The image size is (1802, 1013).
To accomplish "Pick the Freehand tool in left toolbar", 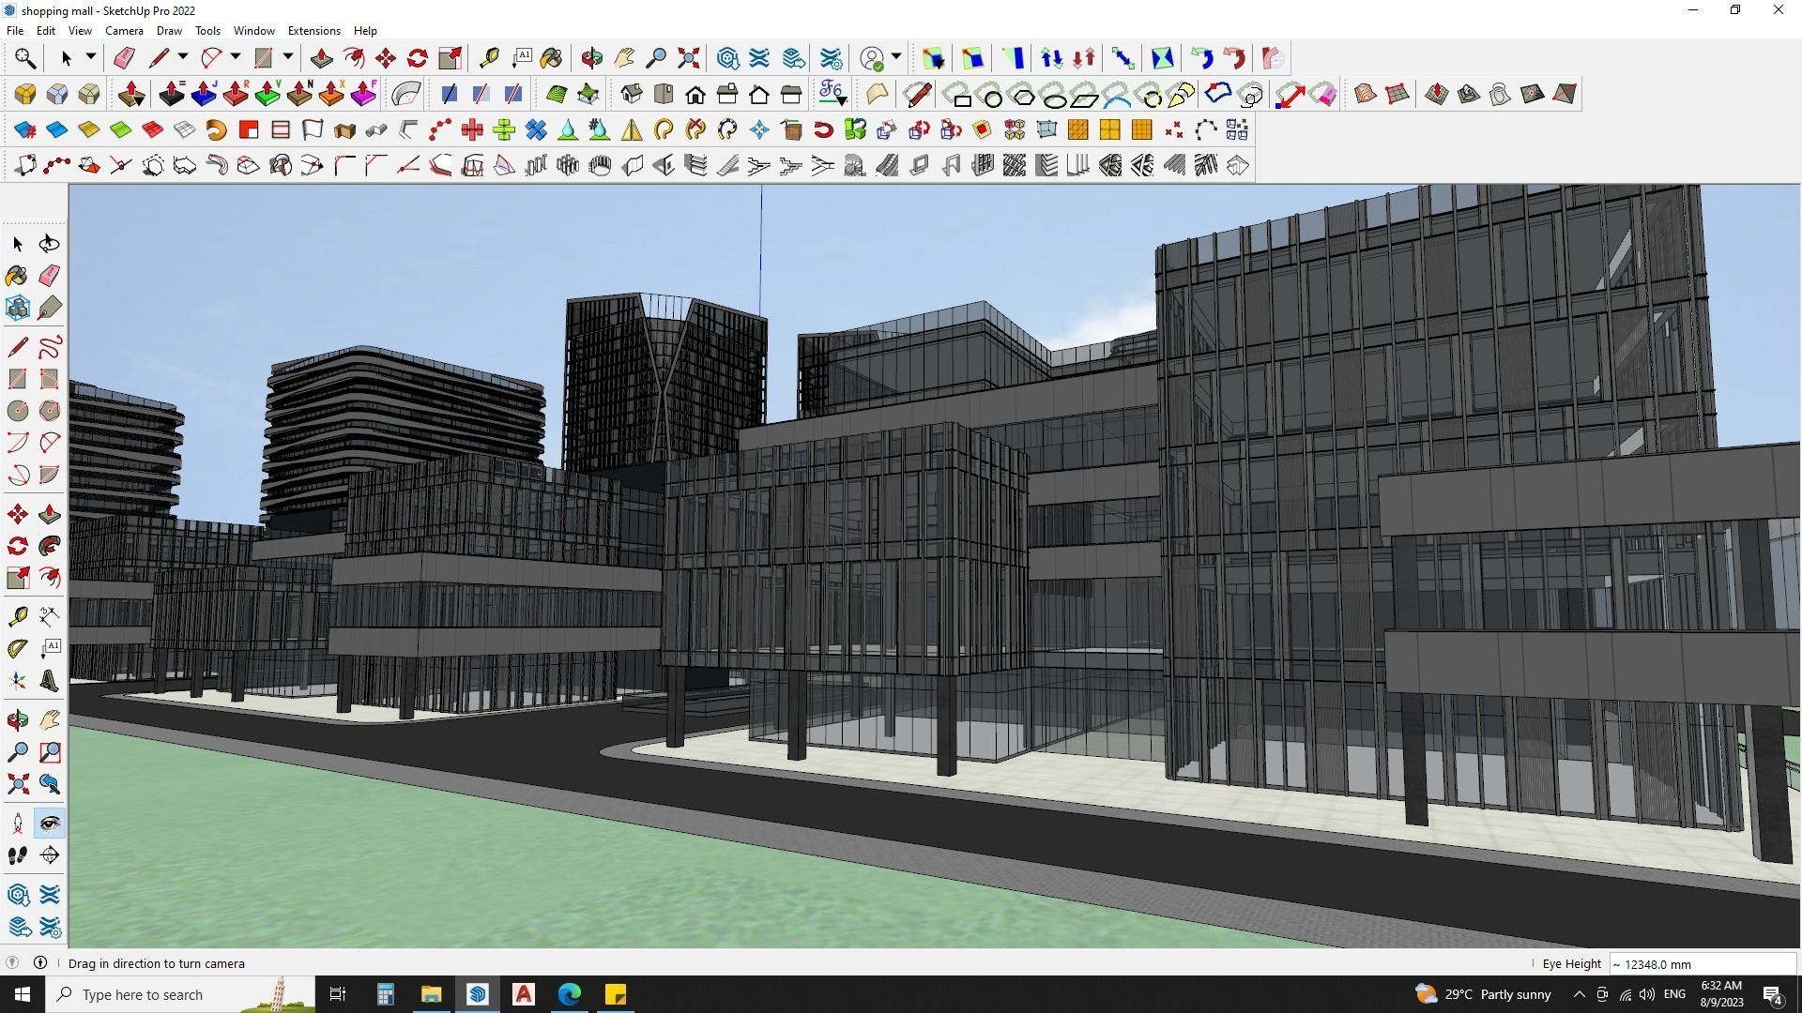I will pos(50,347).
